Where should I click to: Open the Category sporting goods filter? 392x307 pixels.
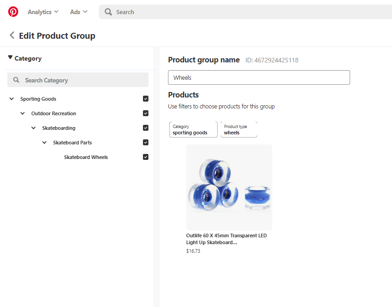click(x=193, y=129)
